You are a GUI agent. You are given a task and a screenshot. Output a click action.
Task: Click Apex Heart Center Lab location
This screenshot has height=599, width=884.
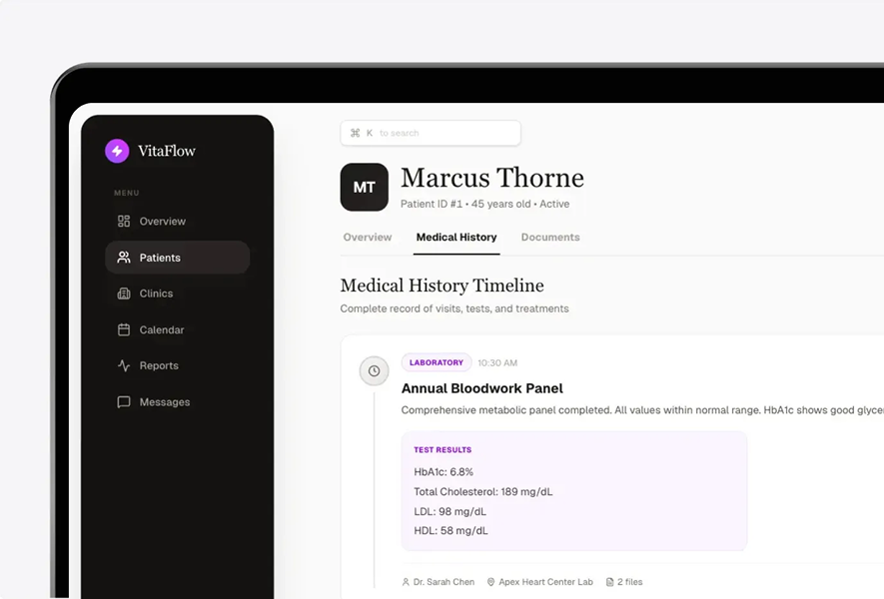click(545, 582)
